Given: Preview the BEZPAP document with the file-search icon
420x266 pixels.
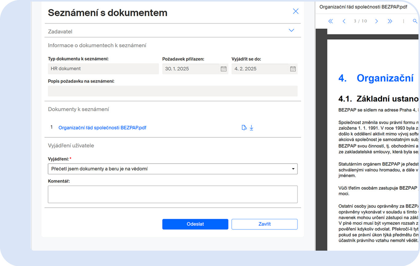Looking at the screenshot, I should point(244,128).
